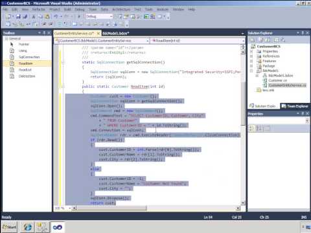Select key.snk in Solution Explorer
Viewport: 311px width, 233px height.
pos(268,90)
